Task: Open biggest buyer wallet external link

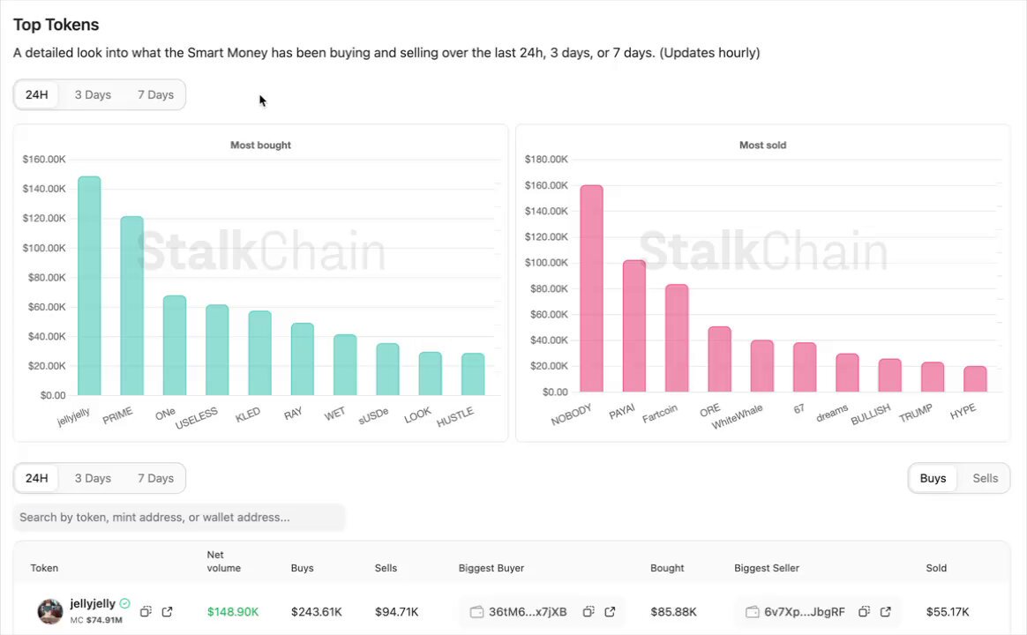Action: coord(610,611)
